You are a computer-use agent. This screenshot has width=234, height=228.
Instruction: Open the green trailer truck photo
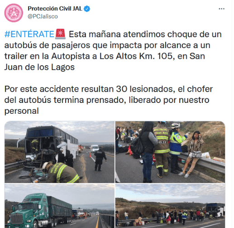(59, 206)
